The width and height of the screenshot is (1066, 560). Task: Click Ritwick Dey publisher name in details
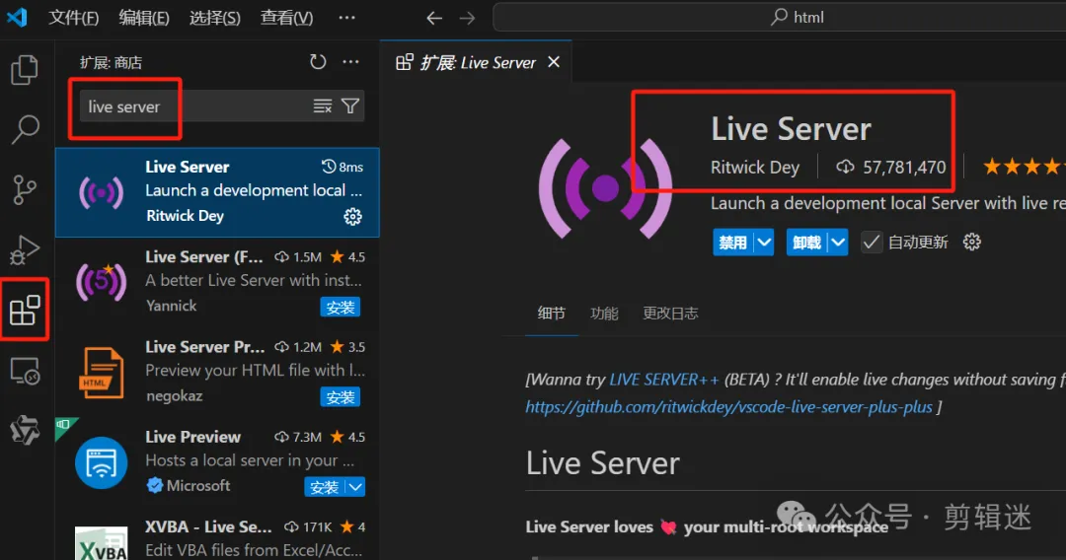(x=755, y=167)
